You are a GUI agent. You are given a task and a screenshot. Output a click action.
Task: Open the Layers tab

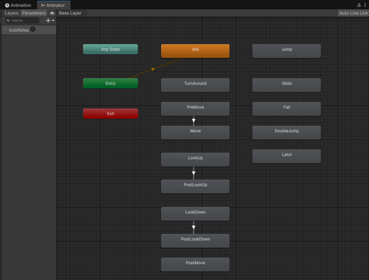[x=12, y=13]
